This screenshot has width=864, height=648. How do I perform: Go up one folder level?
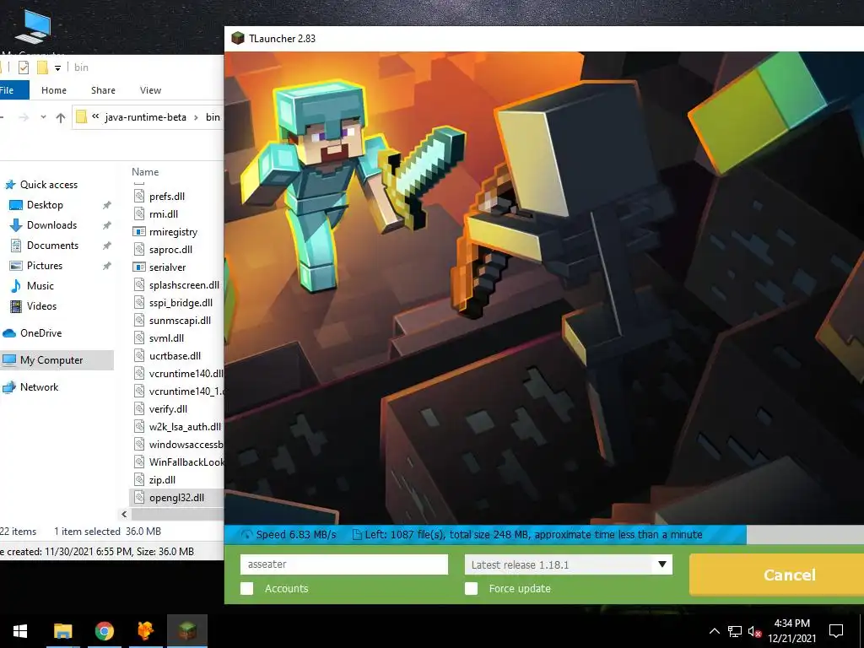click(x=61, y=117)
